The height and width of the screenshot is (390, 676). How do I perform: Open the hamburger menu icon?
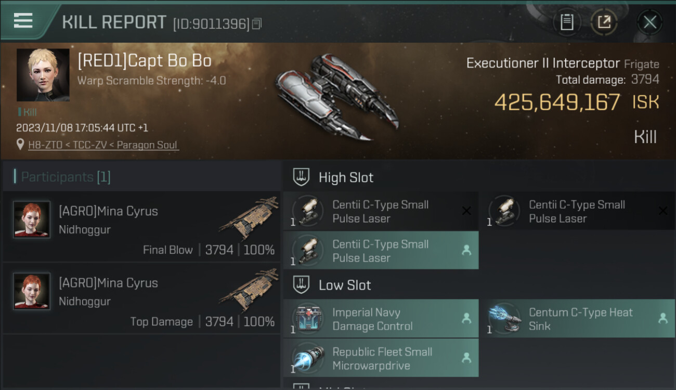pyautogui.click(x=23, y=21)
